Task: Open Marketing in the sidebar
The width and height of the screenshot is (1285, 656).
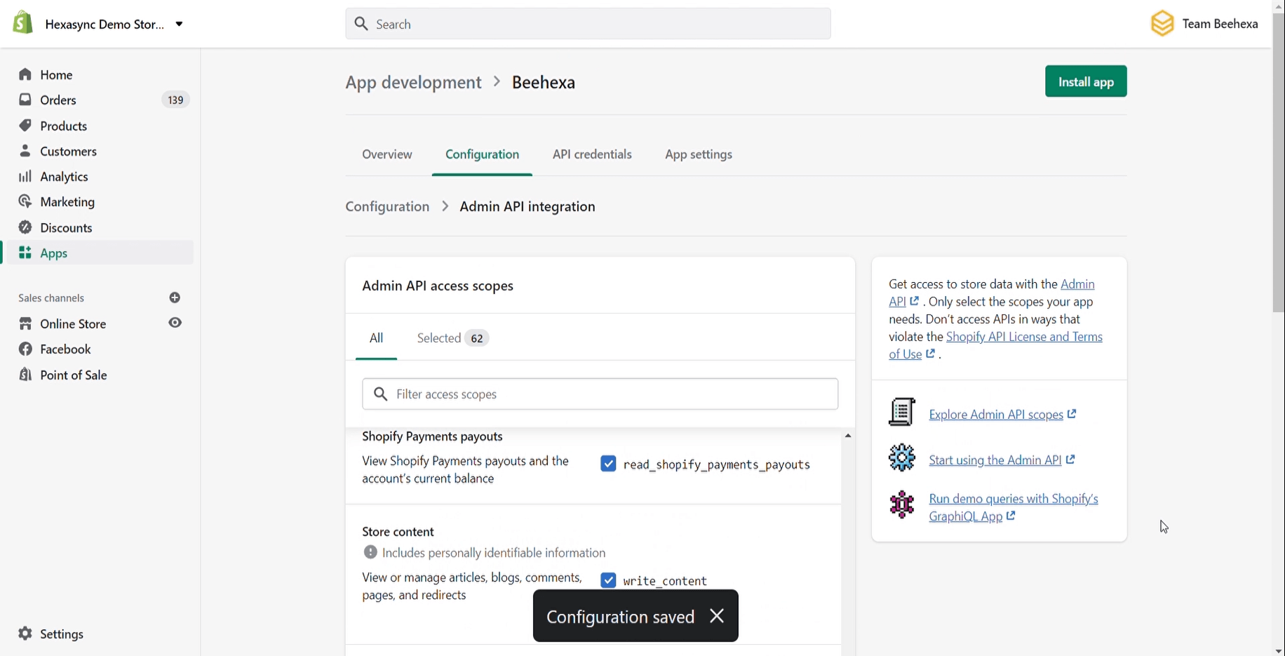Action: click(67, 201)
